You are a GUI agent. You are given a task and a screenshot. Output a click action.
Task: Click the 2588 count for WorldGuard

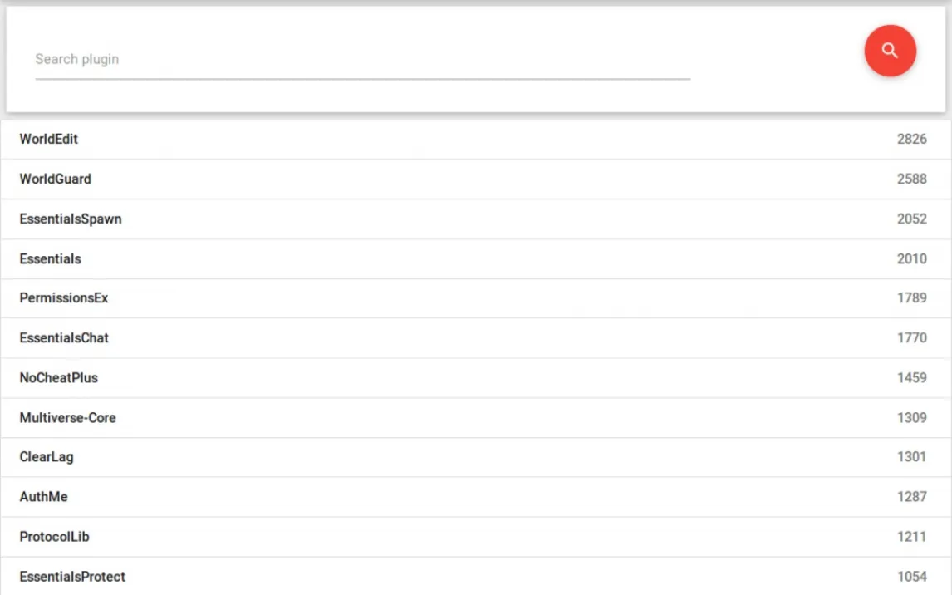point(911,179)
